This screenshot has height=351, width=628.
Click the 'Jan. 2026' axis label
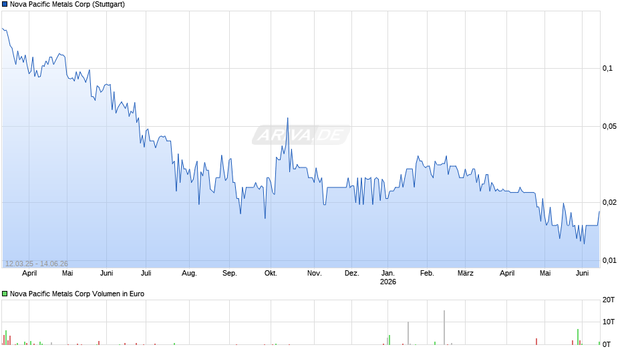[387, 278]
